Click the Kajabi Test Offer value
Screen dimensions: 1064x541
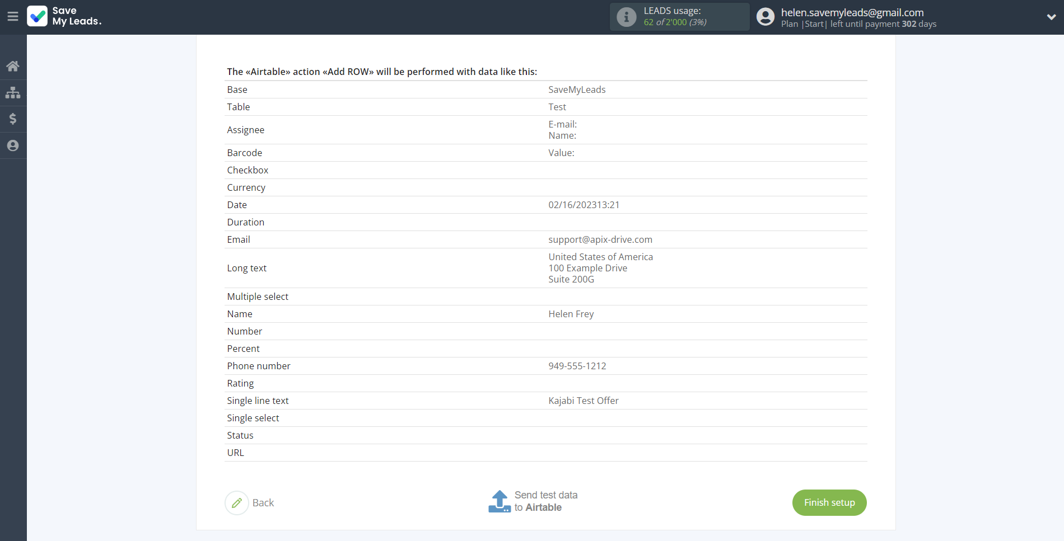coord(584,401)
